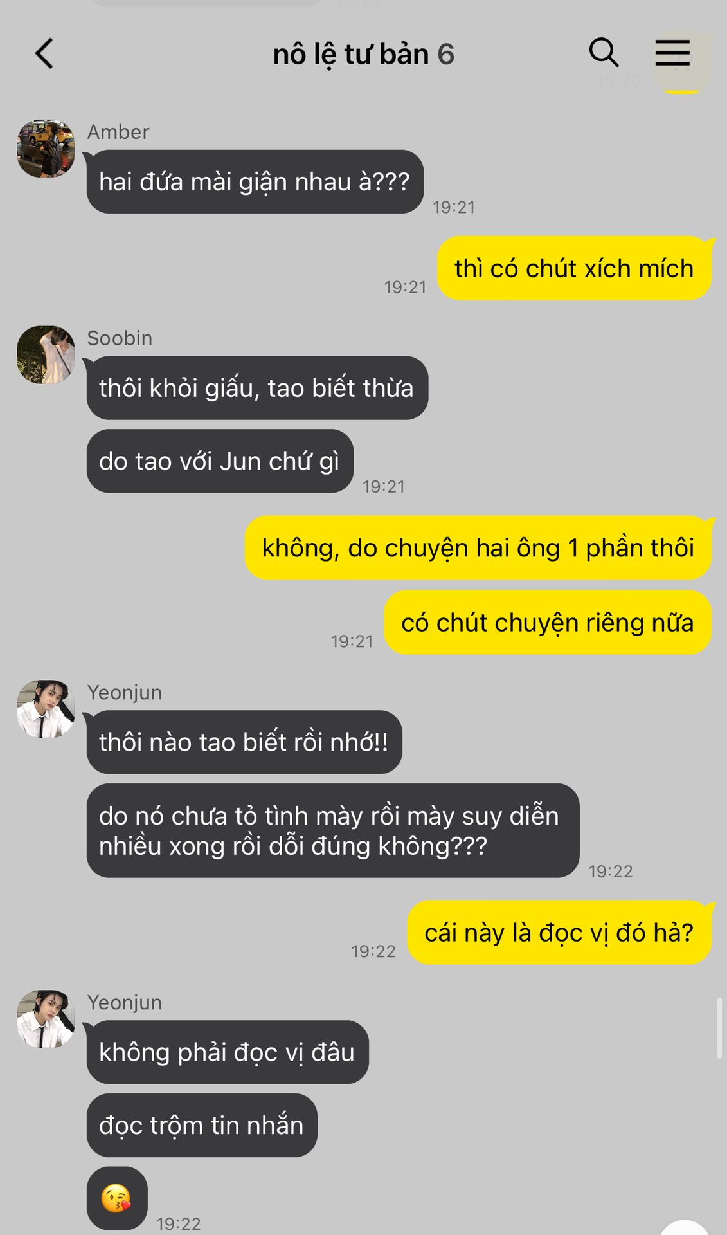
Task: Tap yellow bubble 'có chút chuyện riêng nữa'
Action: tap(548, 623)
